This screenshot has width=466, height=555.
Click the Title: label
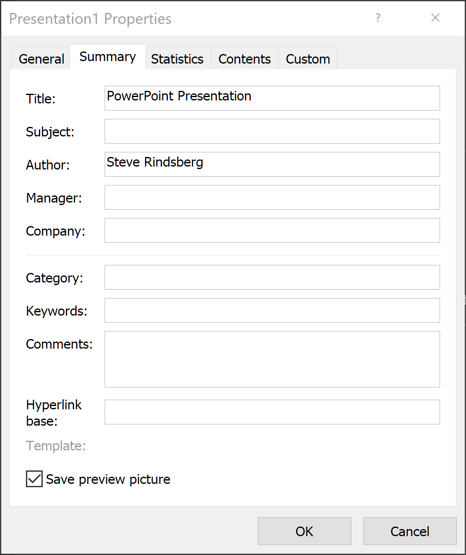tap(41, 99)
